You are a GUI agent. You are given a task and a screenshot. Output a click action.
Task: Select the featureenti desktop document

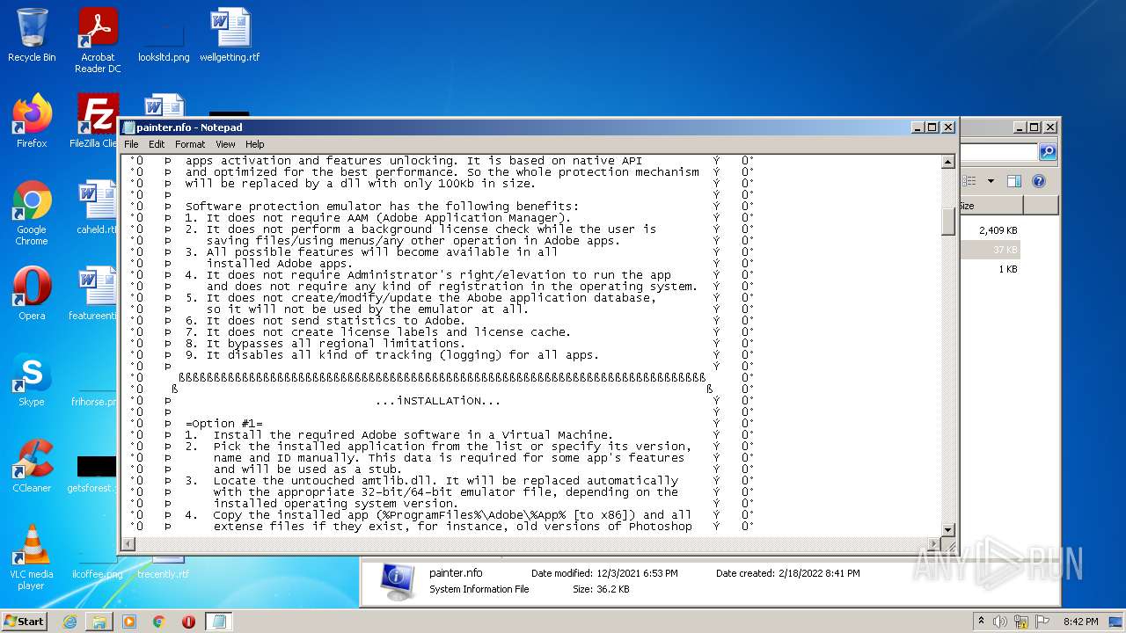(93, 294)
